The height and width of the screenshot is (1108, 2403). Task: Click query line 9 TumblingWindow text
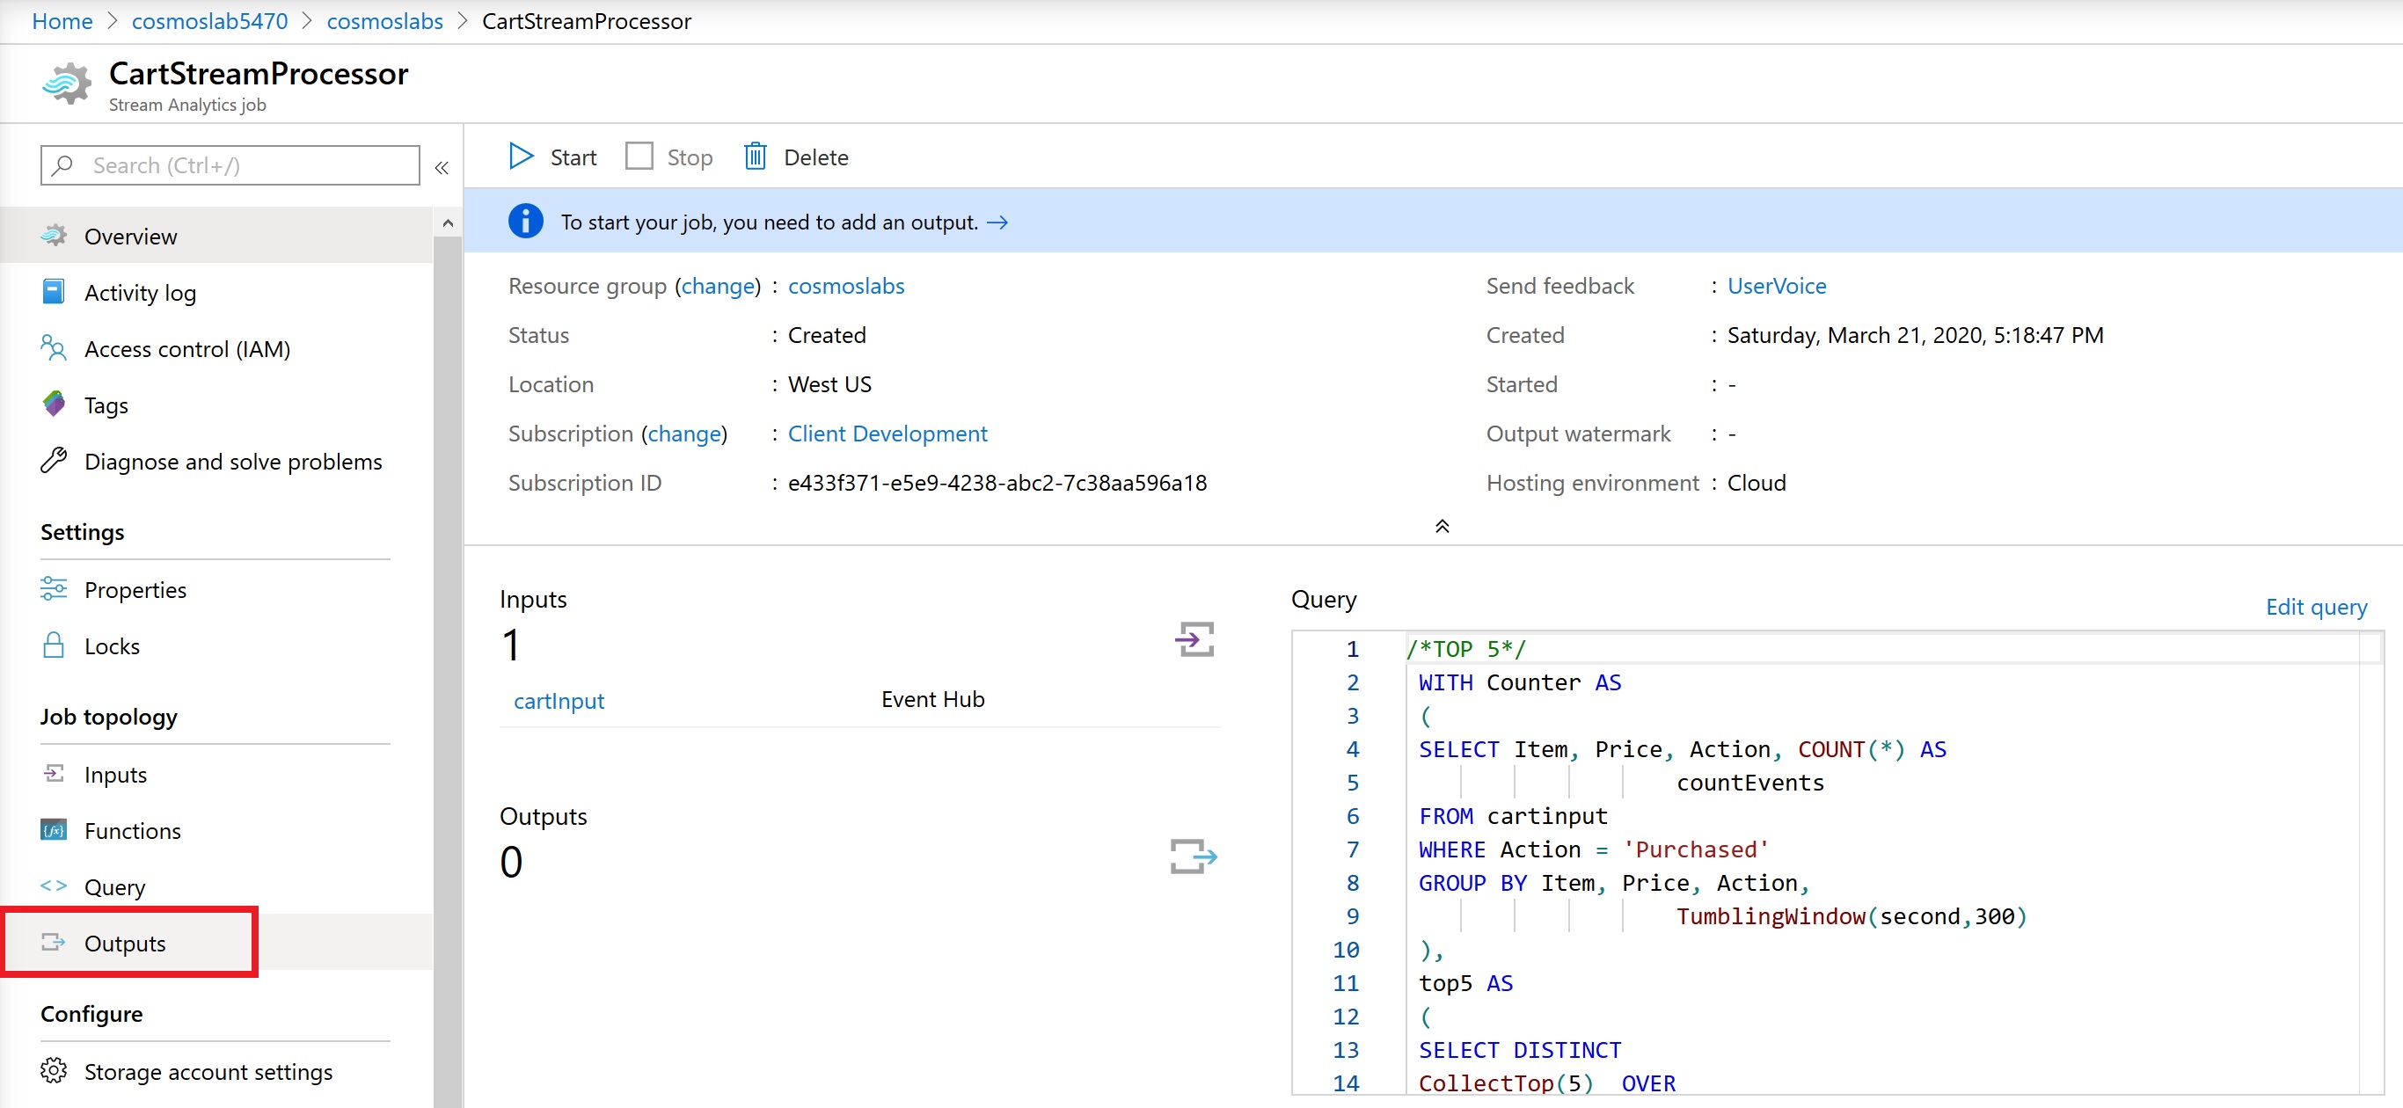[1851, 916]
